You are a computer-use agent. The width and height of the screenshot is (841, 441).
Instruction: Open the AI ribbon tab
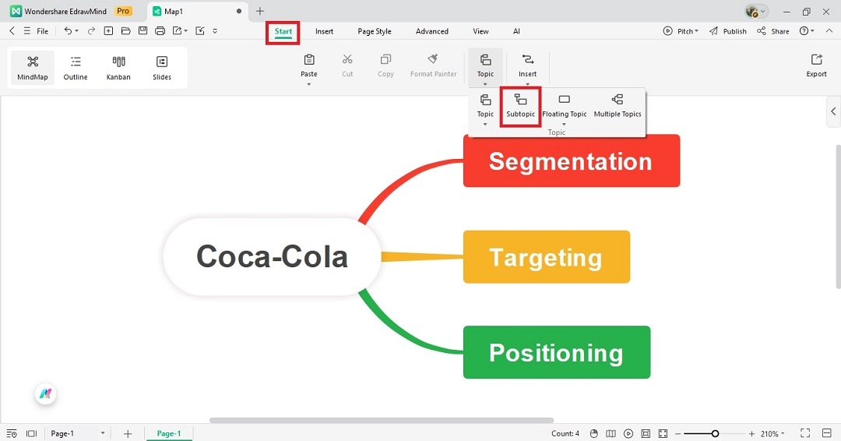point(516,31)
